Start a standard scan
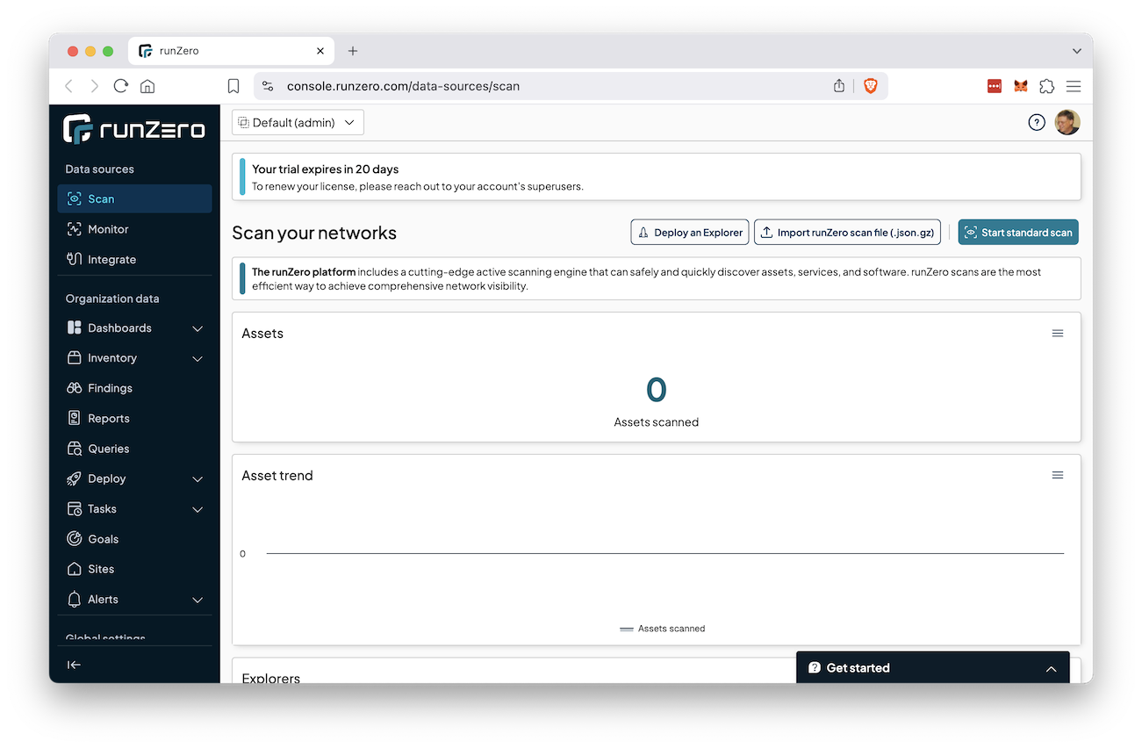The image size is (1142, 748). 1018,233
